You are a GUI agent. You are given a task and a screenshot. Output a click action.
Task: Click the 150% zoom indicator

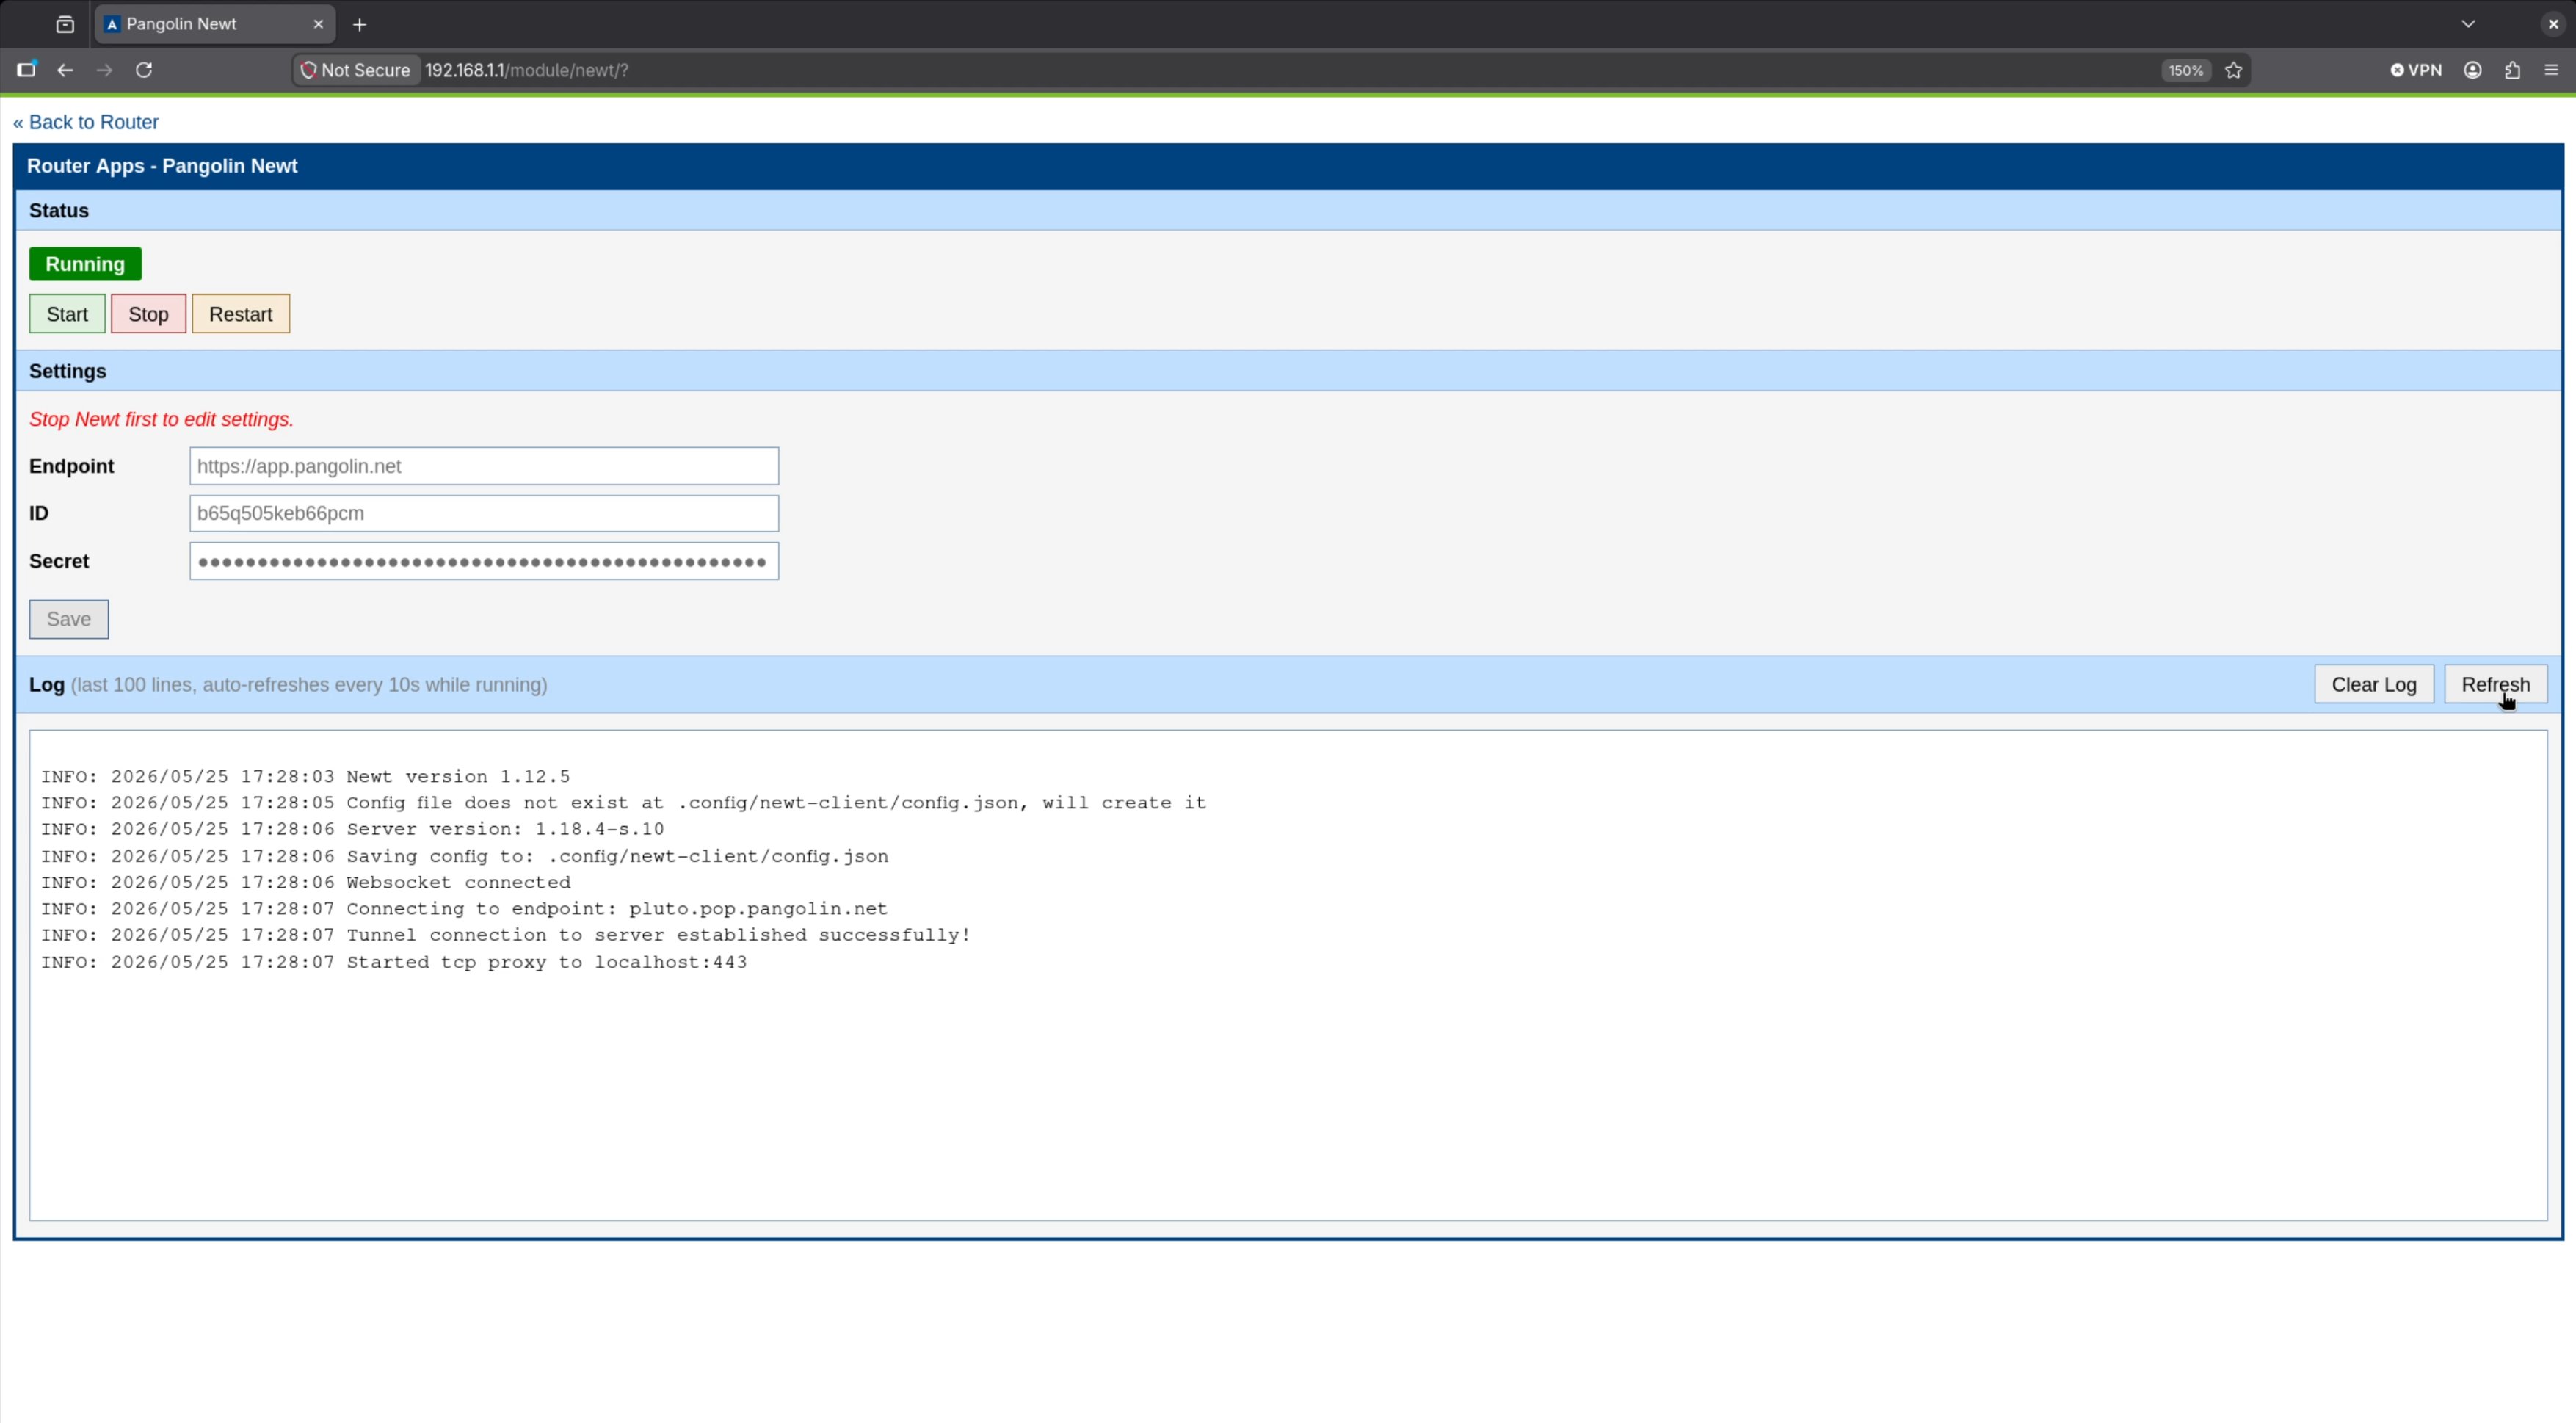(x=2185, y=70)
